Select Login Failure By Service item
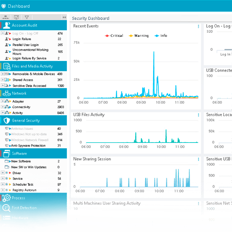 pos(29,58)
